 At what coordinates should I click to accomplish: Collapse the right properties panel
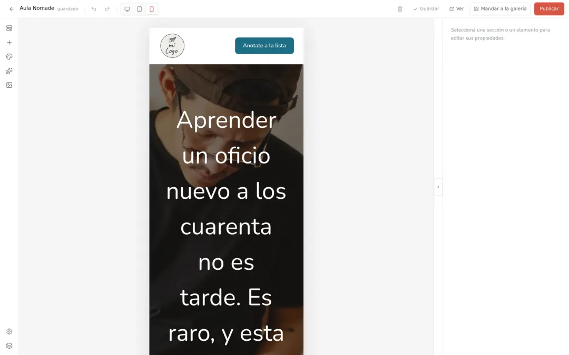tap(438, 187)
